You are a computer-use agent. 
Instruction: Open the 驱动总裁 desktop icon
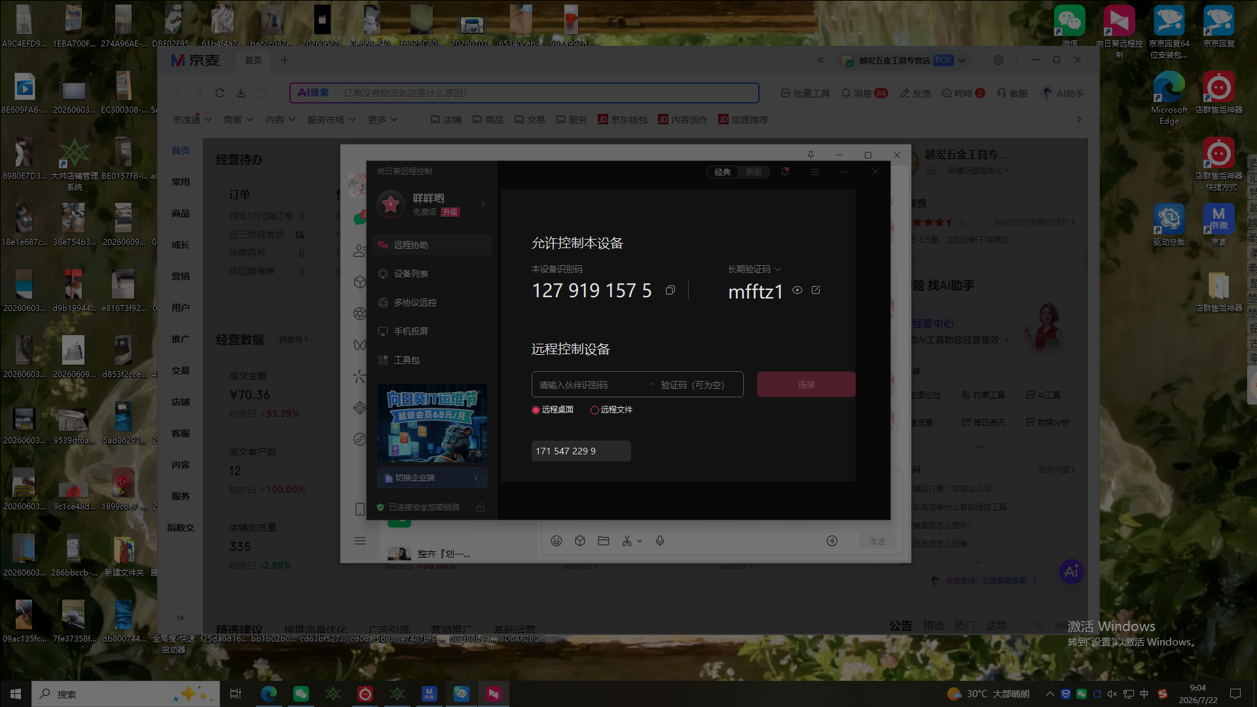pos(1169,225)
